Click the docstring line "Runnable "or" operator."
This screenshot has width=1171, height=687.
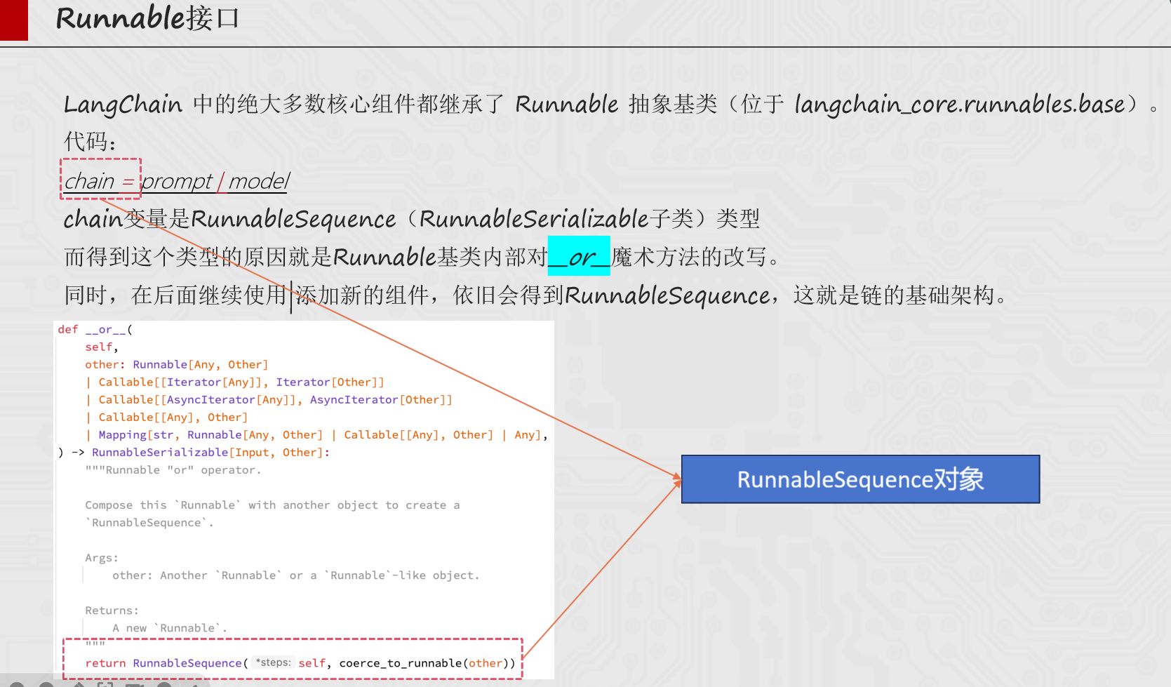click(173, 469)
